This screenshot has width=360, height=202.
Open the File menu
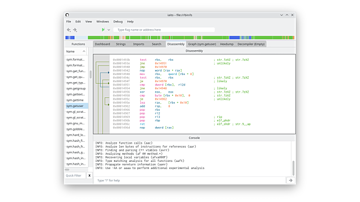(x=68, y=21)
